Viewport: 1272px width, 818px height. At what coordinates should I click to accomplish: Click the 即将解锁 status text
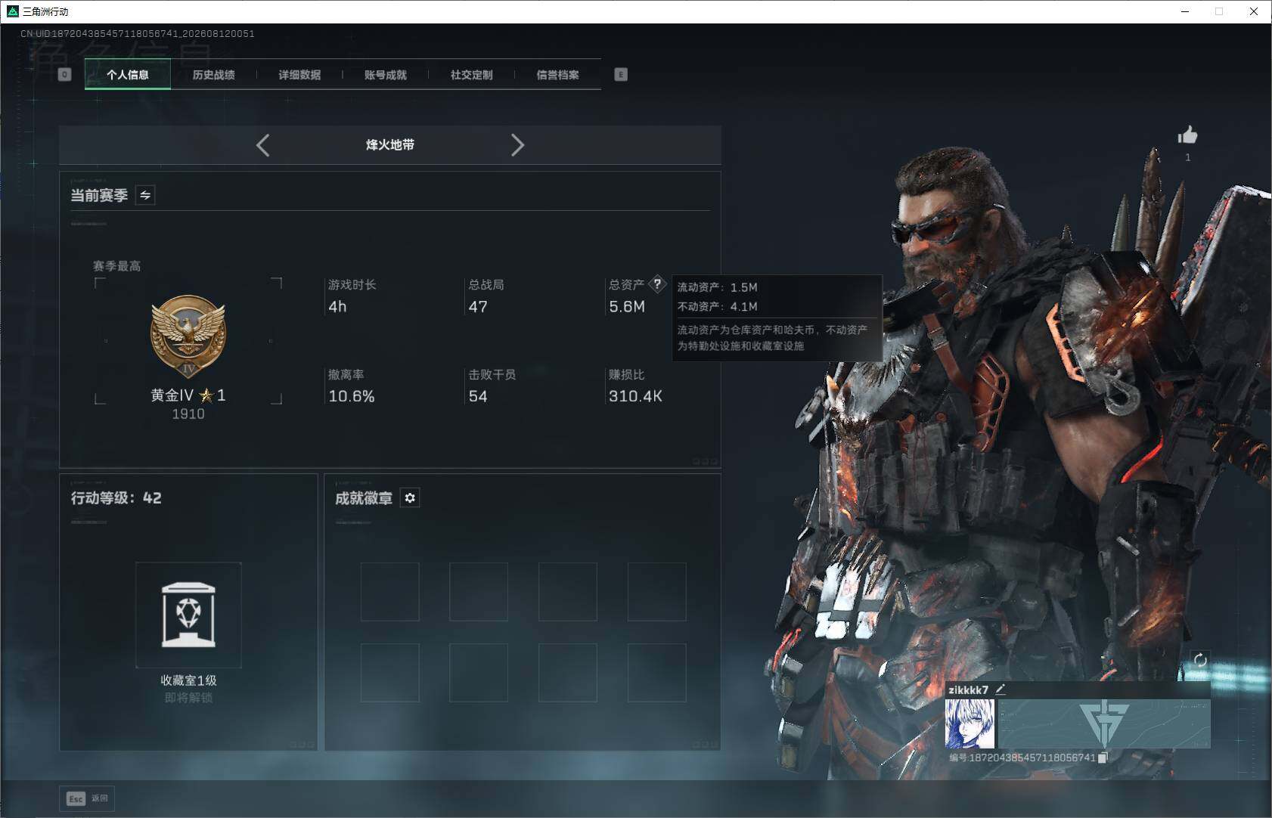point(188,697)
